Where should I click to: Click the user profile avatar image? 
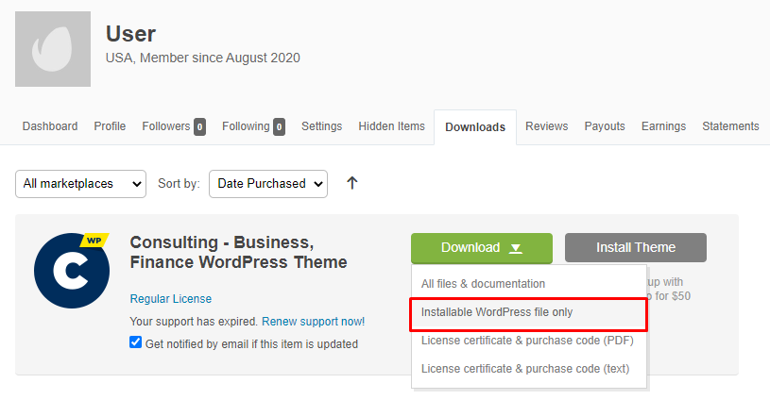(53, 50)
